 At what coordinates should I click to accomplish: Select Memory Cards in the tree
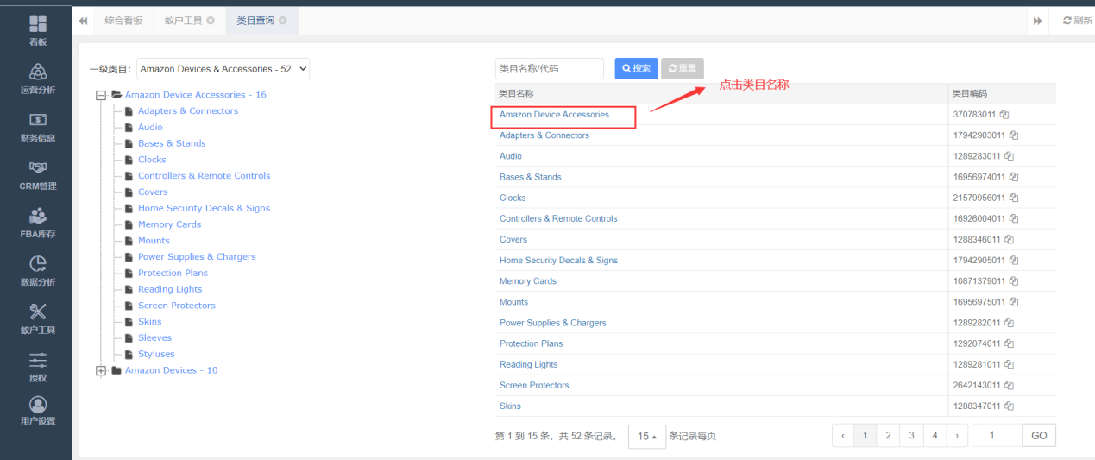pos(169,224)
